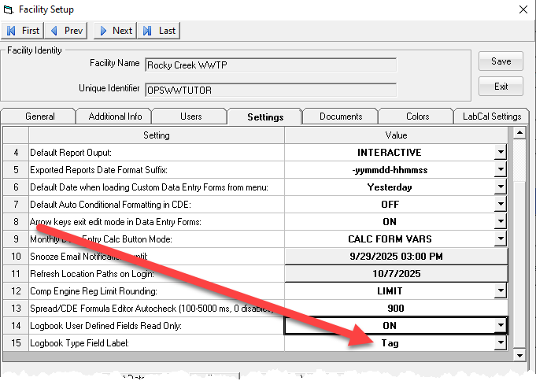The image size is (536, 381).
Task: Switch to the Users tab
Action: tap(190, 117)
